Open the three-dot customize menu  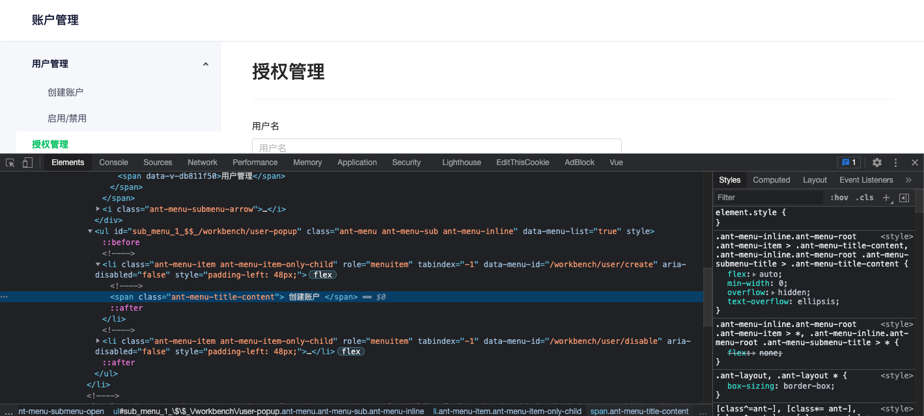pyautogui.click(x=895, y=162)
